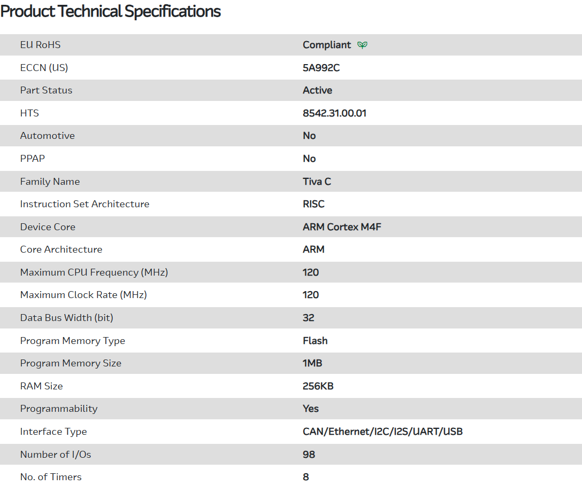The height and width of the screenshot is (485, 582).
Task: Click the Data Bus Width label
Action: coord(67,318)
